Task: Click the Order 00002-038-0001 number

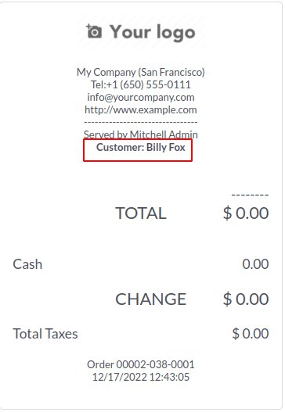Action: tap(140, 364)
